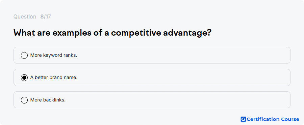The height and width of the screenshot is (125, 304).
Task: Select the "More keyword ranks." radio button
Action: [24, 55]
